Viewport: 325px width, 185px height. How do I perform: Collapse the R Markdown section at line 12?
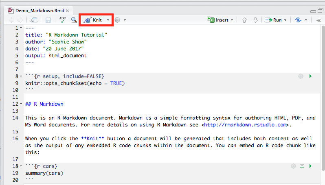tap(21, 104)
